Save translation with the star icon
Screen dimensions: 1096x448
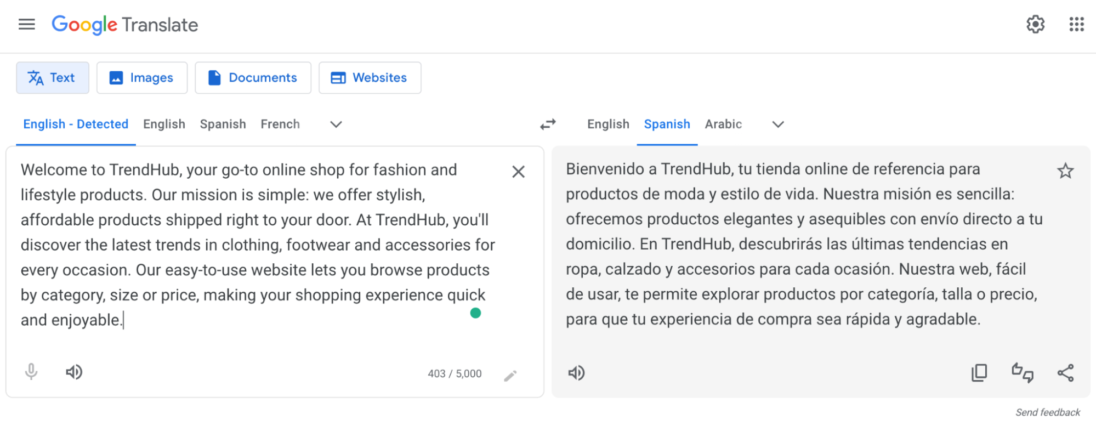pyautogui.click(x=1065, y=171)
